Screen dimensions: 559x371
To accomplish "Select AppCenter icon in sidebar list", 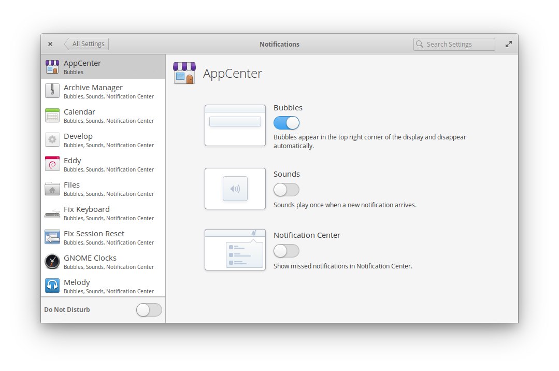I will [x=52, y=67].
